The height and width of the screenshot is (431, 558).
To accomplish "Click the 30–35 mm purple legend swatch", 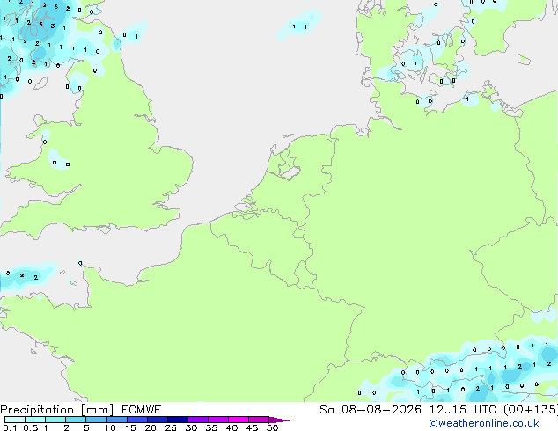I will (x=197, y=420).
